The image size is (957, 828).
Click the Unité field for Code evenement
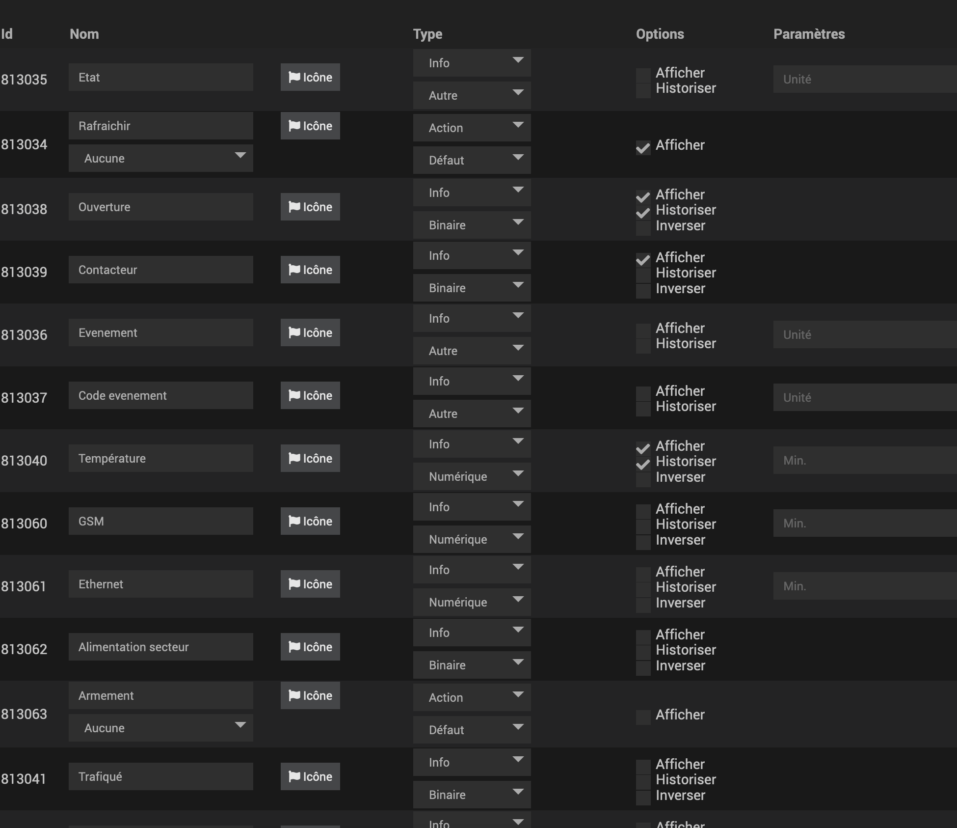[x=865, y=397]
